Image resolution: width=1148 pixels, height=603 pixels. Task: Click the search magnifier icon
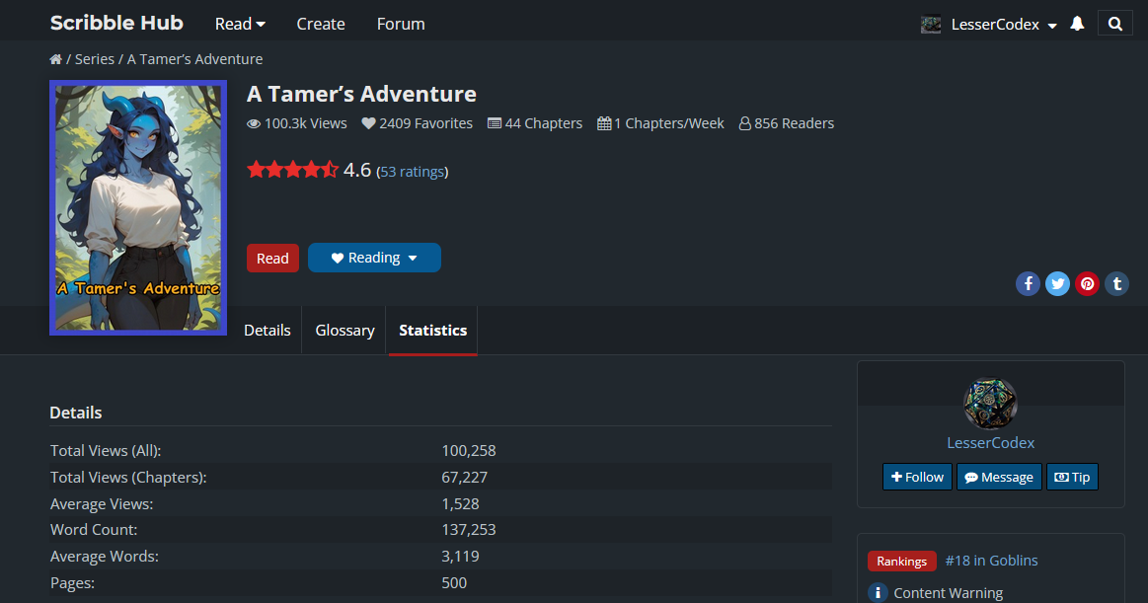point(1114,25)
